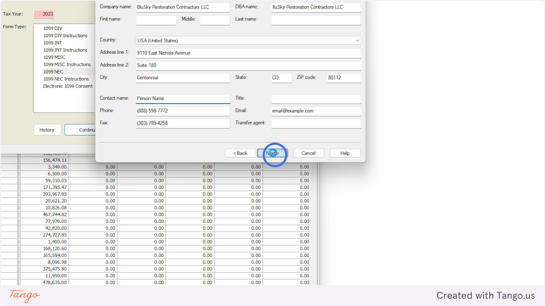The image size is (545, 306).
Task: Click the ZIP code field
Action: pyautogui.click(x=344, y=78)
